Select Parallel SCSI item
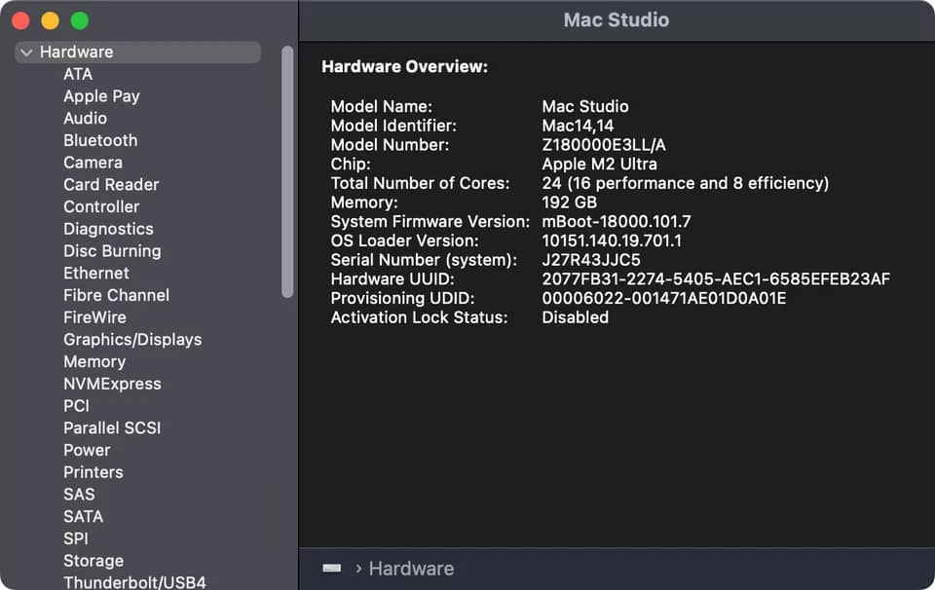This screenshot has width=935, height=590. [112, 428]
